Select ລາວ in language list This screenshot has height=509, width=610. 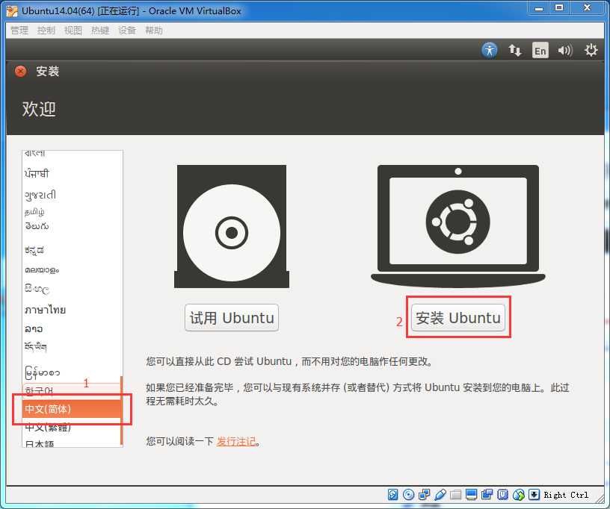(71, 329)
